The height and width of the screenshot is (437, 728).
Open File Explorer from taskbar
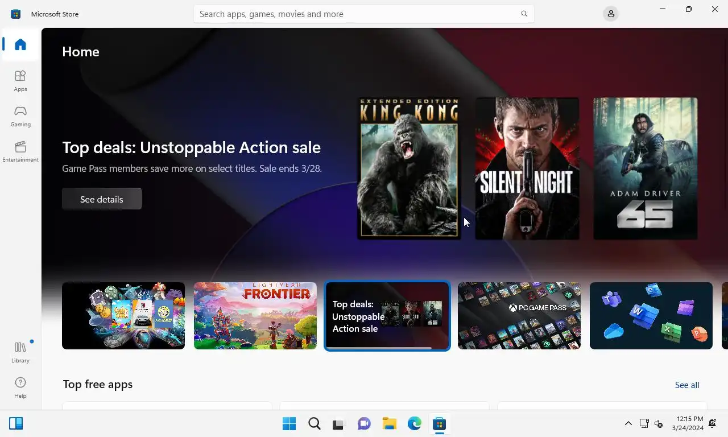(389, 424)
